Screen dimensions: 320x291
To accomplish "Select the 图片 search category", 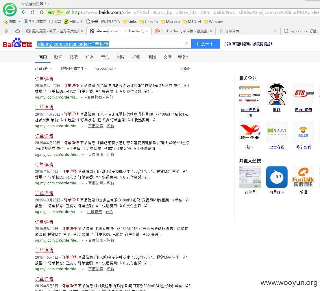I will 121,57.
